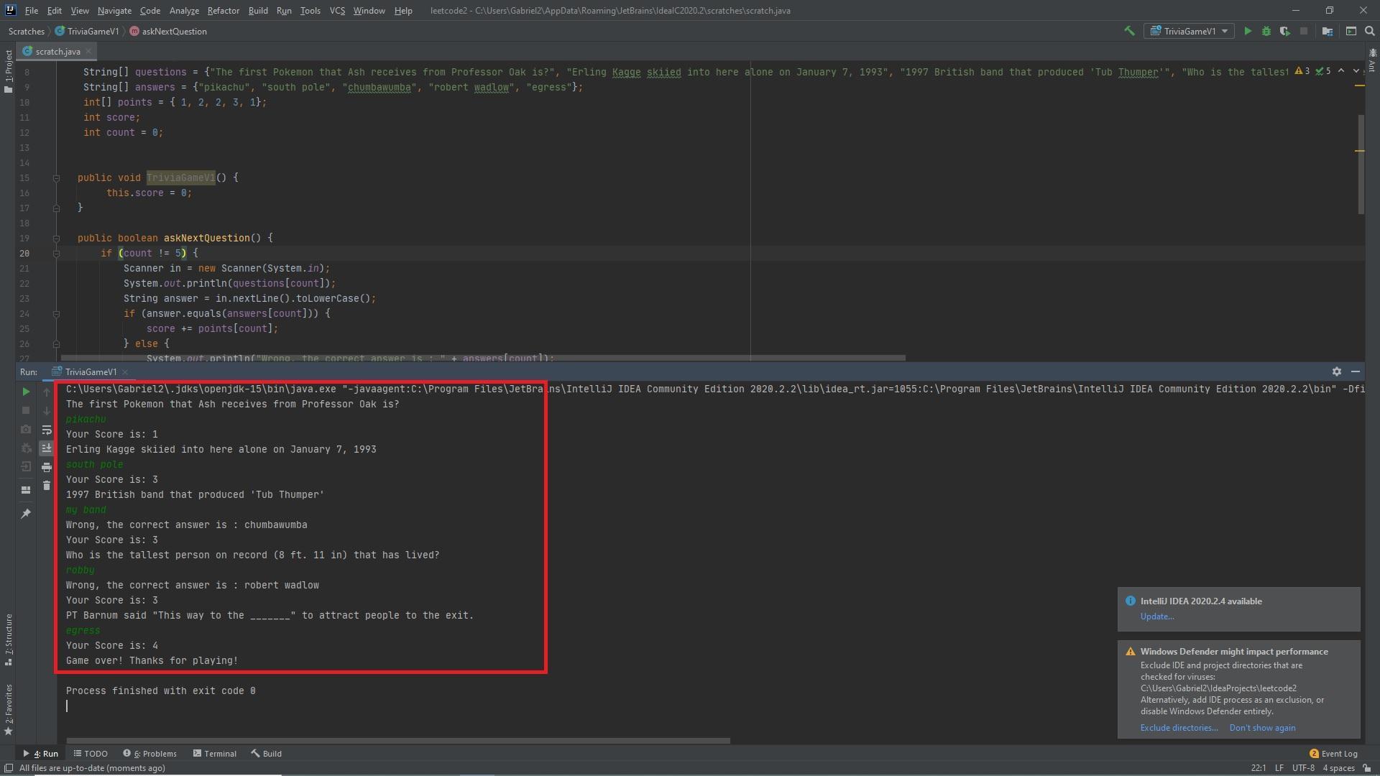The image size is (1380, 776).
Task: Print the console output
Action: pos(47,467)
